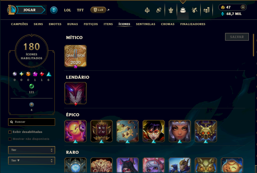Open the profile cards icon
Screen dimensions: 257x173
point(159,10)
